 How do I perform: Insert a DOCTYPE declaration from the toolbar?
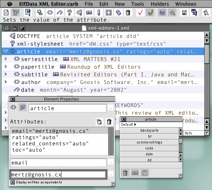coord(79,13)
